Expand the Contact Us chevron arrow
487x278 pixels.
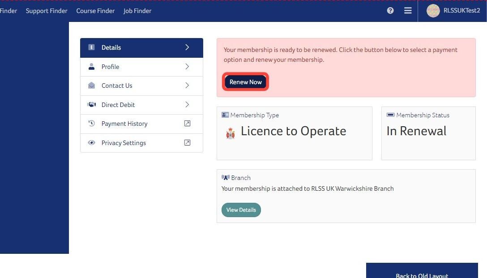pos(187,86)
